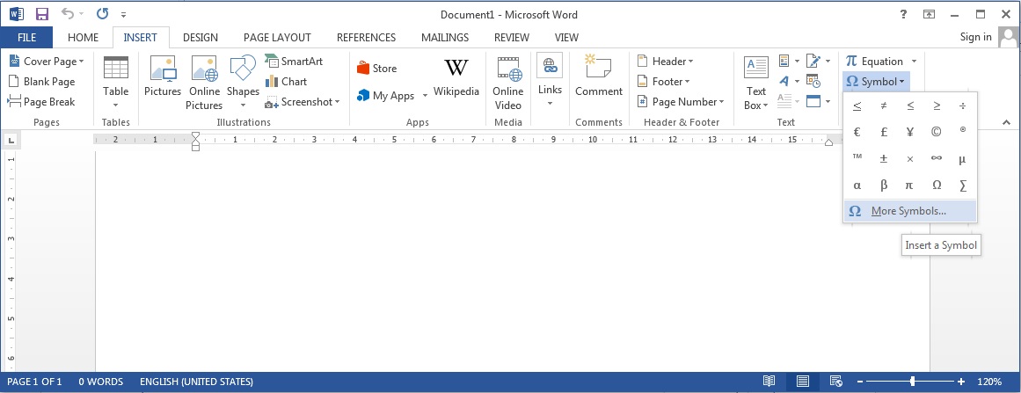Open the Wikipedia app
The height and width of the screenshot is (393, 1021).
(x=456, y=76)
